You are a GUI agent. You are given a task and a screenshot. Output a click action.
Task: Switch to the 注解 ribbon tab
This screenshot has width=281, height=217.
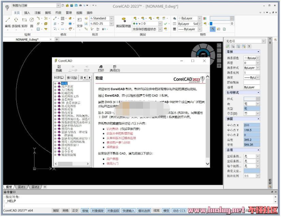click(x=37, y=13)
